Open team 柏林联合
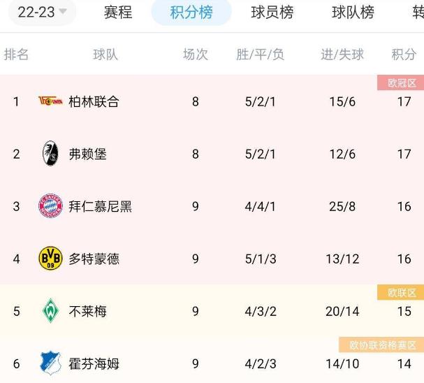Image resolution: width=424 pixels, height=383 pixels. pos(94,101)
